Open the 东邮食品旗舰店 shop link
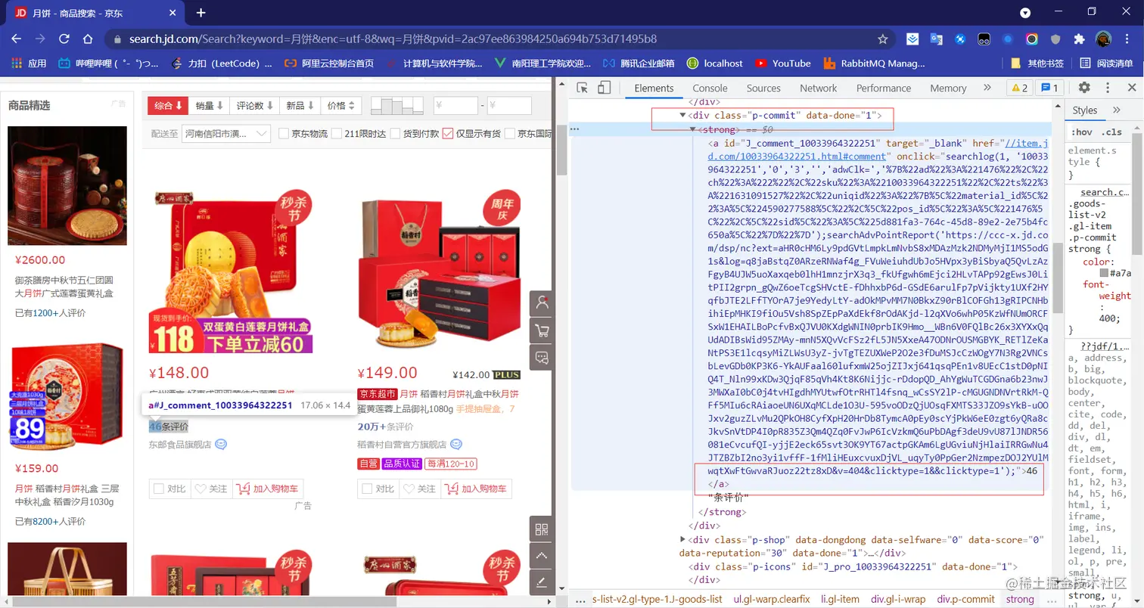The width and height of the screenshot is (1144, 608). [180, 445]
